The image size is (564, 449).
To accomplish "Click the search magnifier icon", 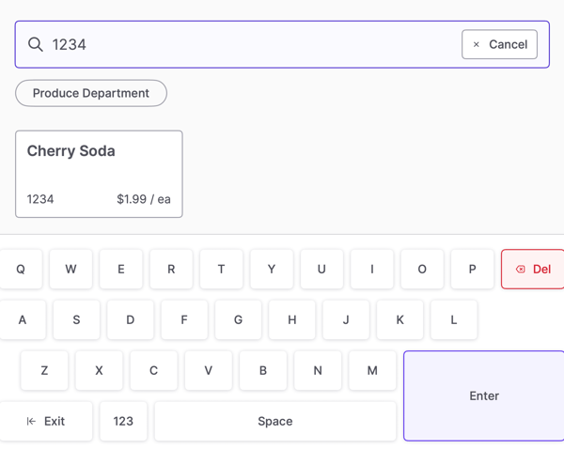I will pyautogui.click(x=36, y=44).
